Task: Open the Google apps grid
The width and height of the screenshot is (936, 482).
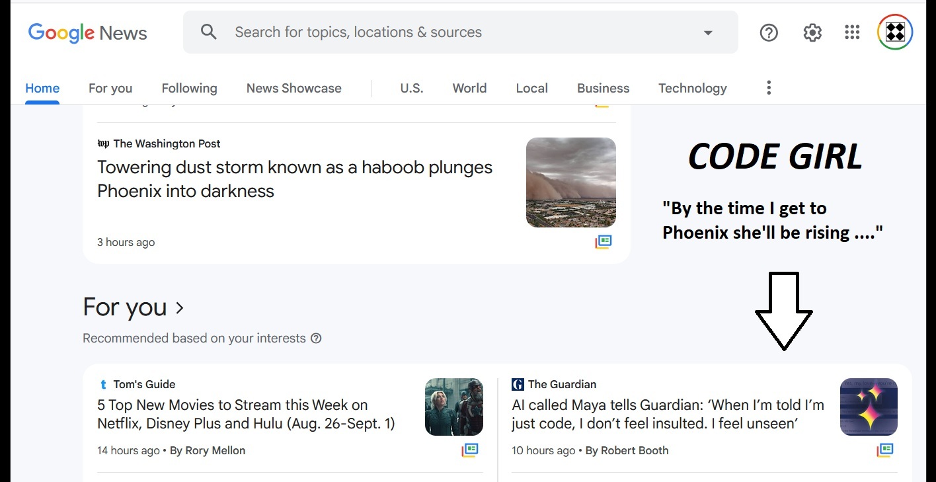Action: click(852, 32)
